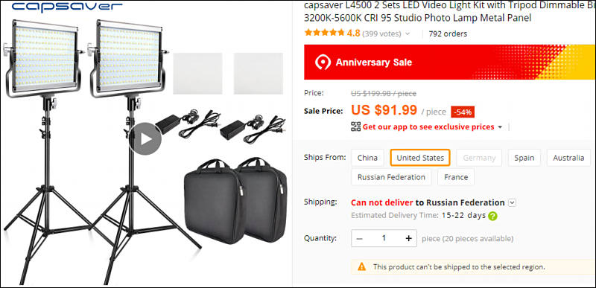Decrease quantity with the minus button
This screenshot has width=596, height=288.
pyautogui.click(x=360, y=238)
